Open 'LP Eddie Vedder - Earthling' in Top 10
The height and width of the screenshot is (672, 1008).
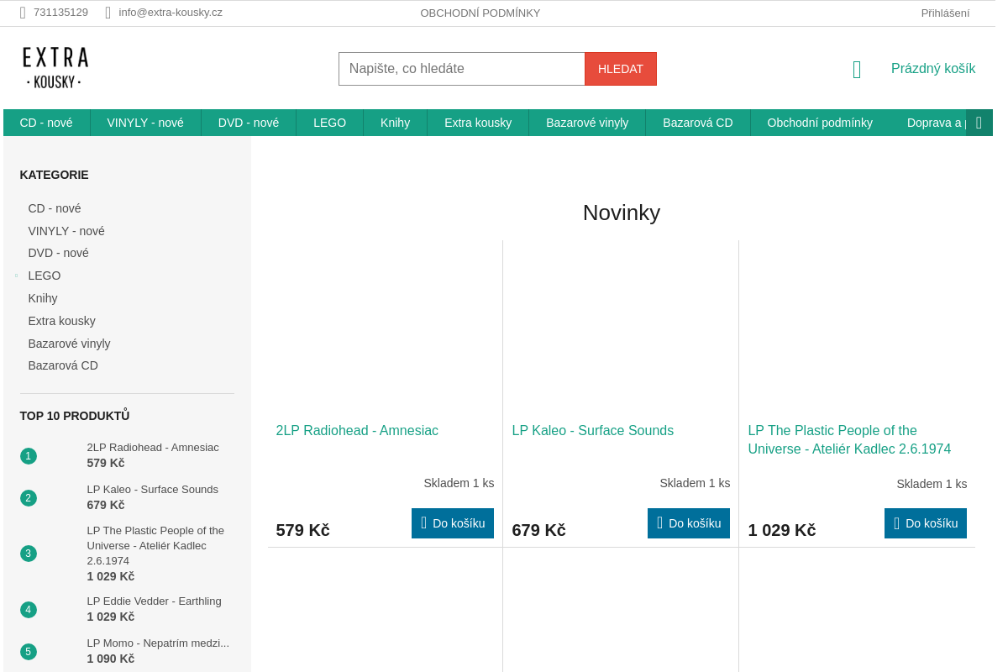(x=155, y=601)
